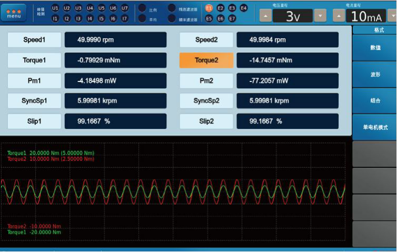Select the E7 element

232,18
